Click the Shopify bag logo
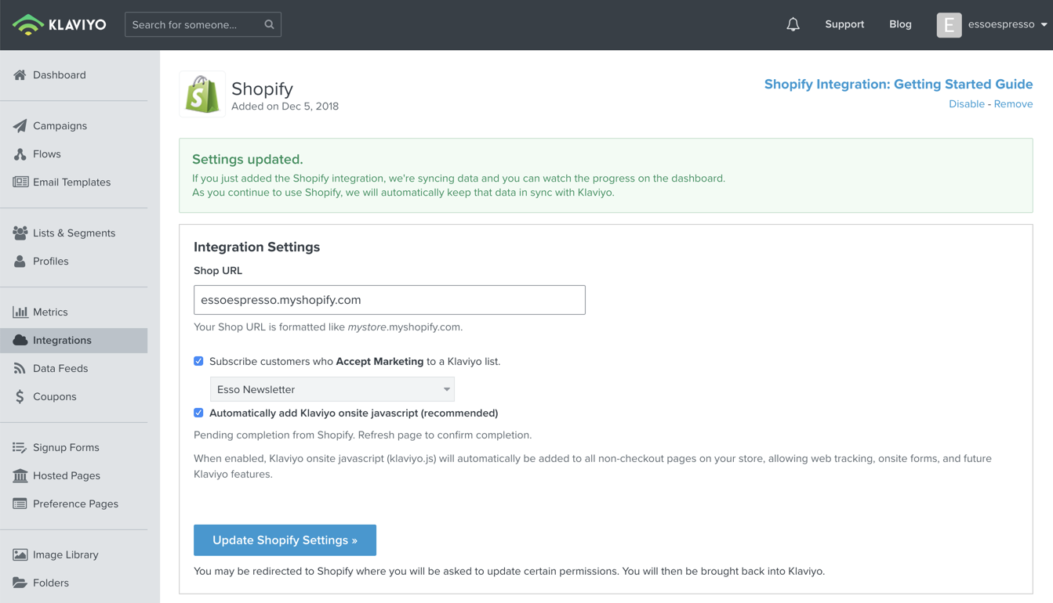This screenshot has width=1053, height=603. [202, 95]
